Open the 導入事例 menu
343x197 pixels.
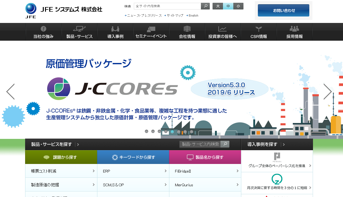[x=115, y=32]
